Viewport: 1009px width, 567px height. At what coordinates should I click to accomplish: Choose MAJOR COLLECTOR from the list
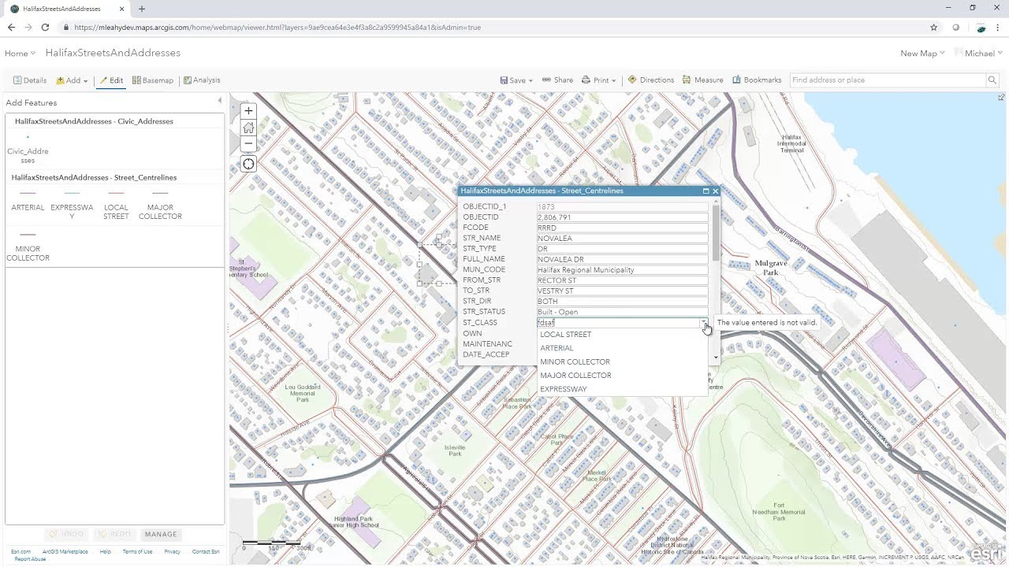point(622,376)
